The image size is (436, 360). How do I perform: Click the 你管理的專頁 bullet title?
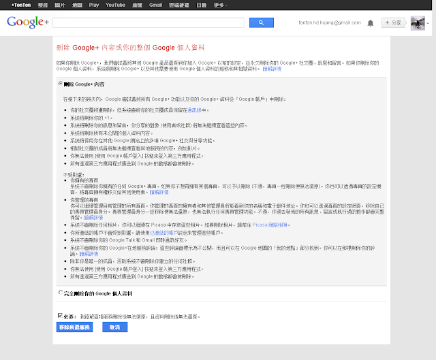[x=84, y=199]
